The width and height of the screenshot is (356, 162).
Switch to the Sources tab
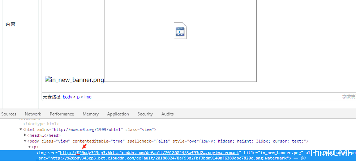click(x=9, y=114)
